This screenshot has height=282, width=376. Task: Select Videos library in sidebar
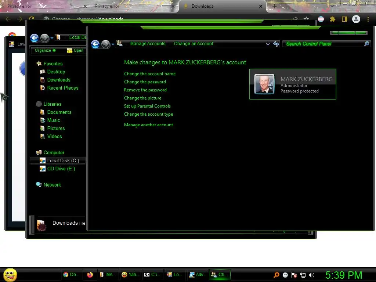(54, 137)
